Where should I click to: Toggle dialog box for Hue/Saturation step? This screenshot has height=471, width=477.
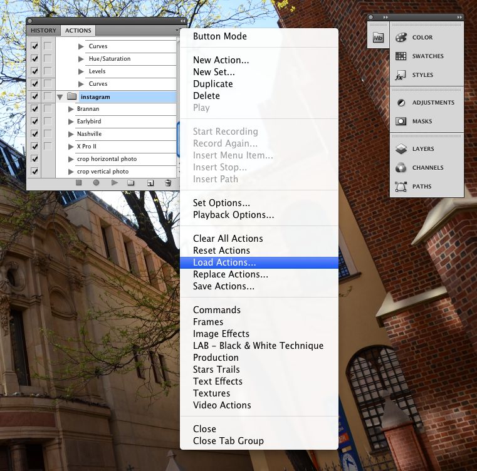click(x=48, y=58)
